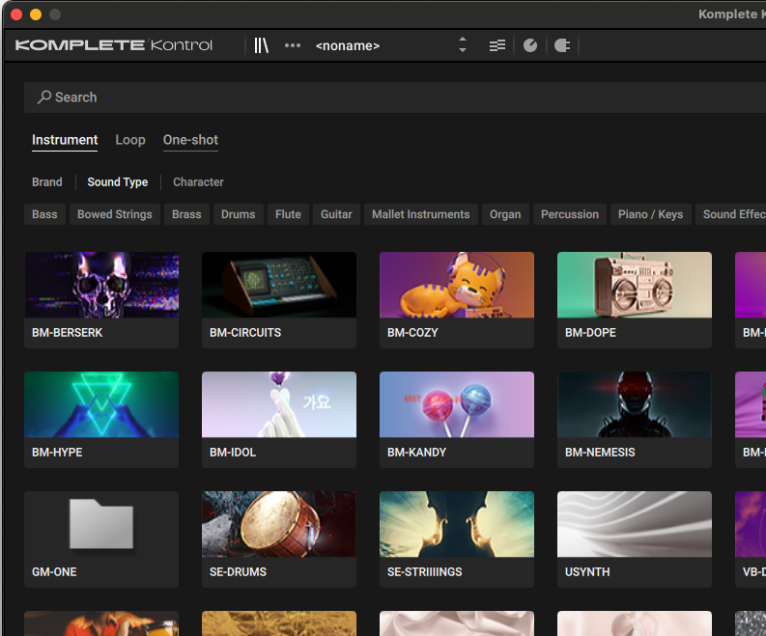This screenshot has height=636, width=766.
Task: Toggle the Guitar tag filter
Action: pyautogui.click(x=336, y=214)
